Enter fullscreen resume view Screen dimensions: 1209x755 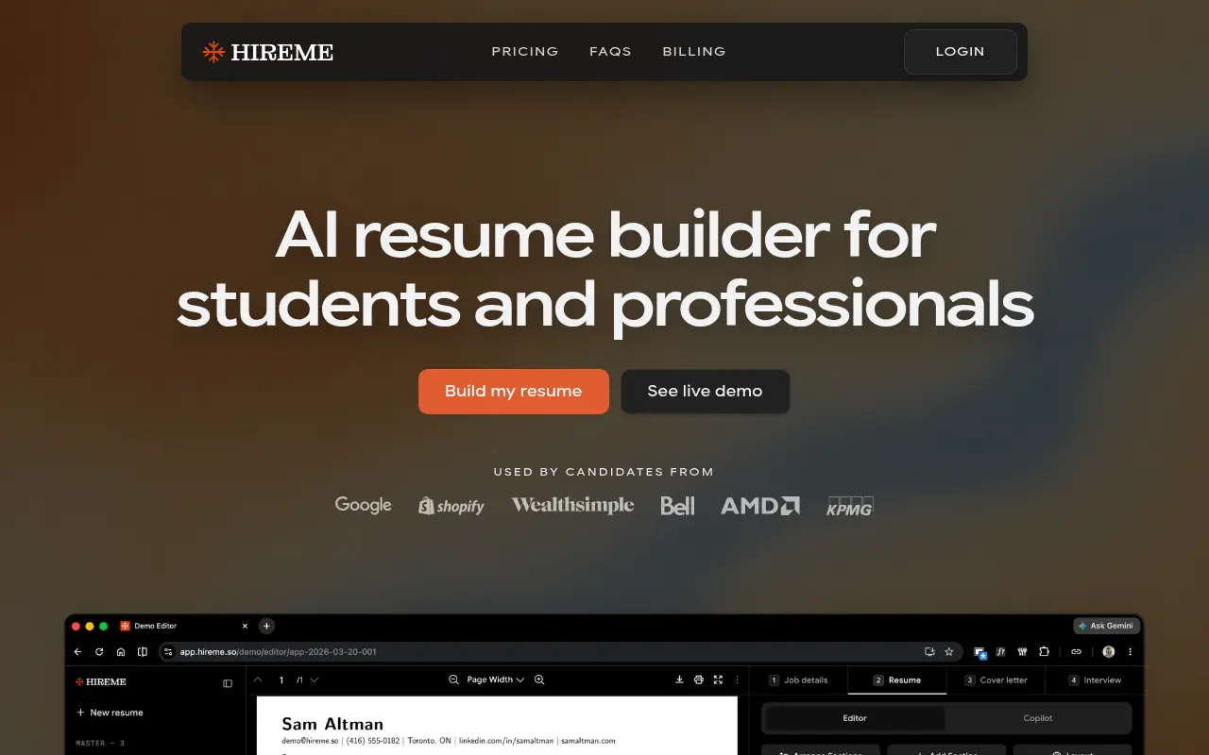click(x=718, y=679)
